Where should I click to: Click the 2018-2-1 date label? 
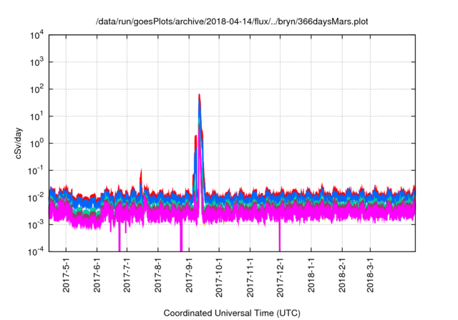[342, 275]
